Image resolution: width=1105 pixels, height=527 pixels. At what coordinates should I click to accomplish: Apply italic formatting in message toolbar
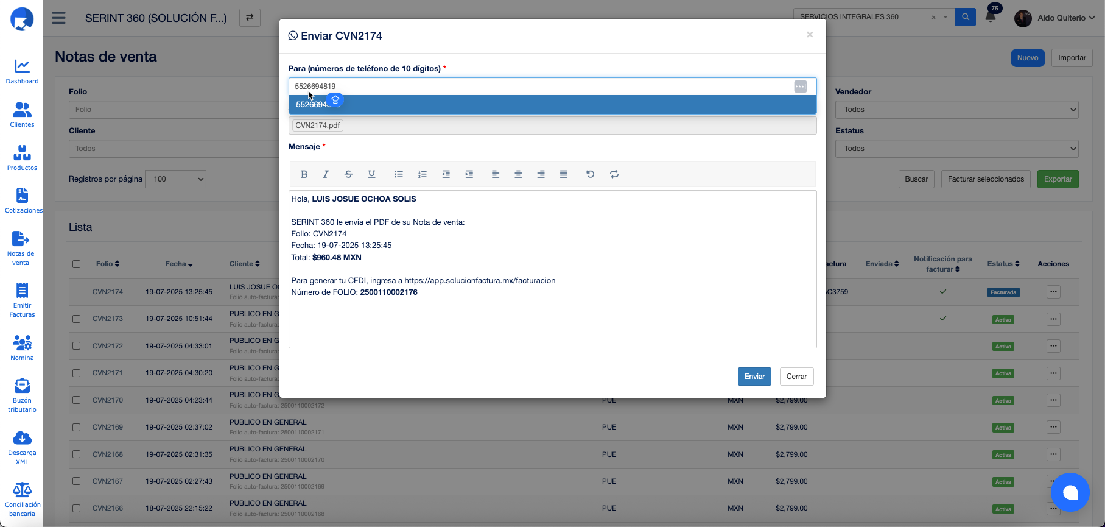[x=326, y=174]
